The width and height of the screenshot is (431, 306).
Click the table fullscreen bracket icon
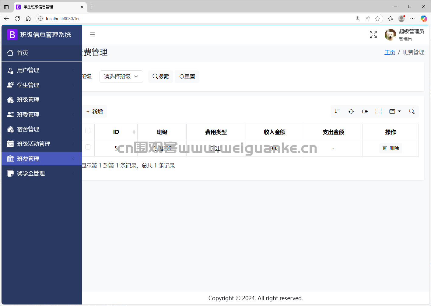(x=378, y=111)
